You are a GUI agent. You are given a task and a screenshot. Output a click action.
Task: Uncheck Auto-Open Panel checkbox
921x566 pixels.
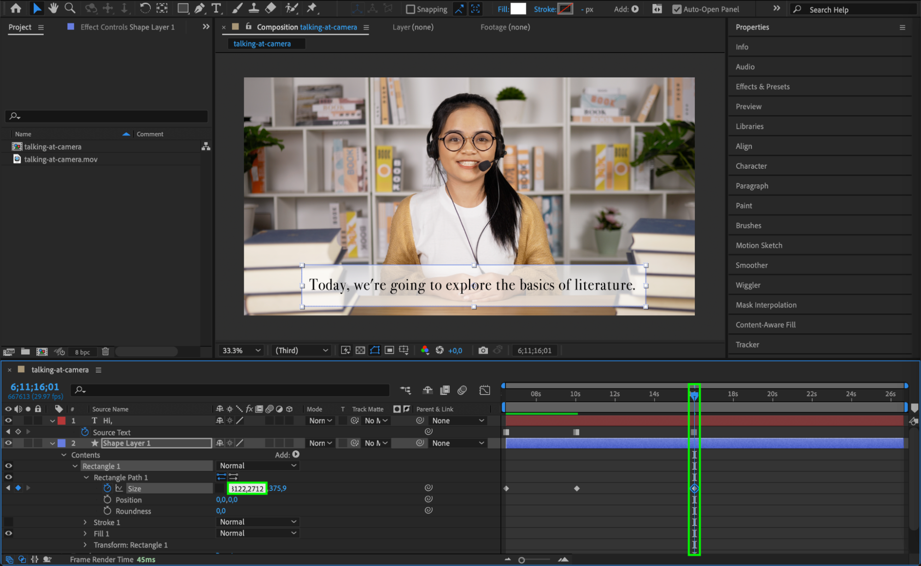click(676, 9)
